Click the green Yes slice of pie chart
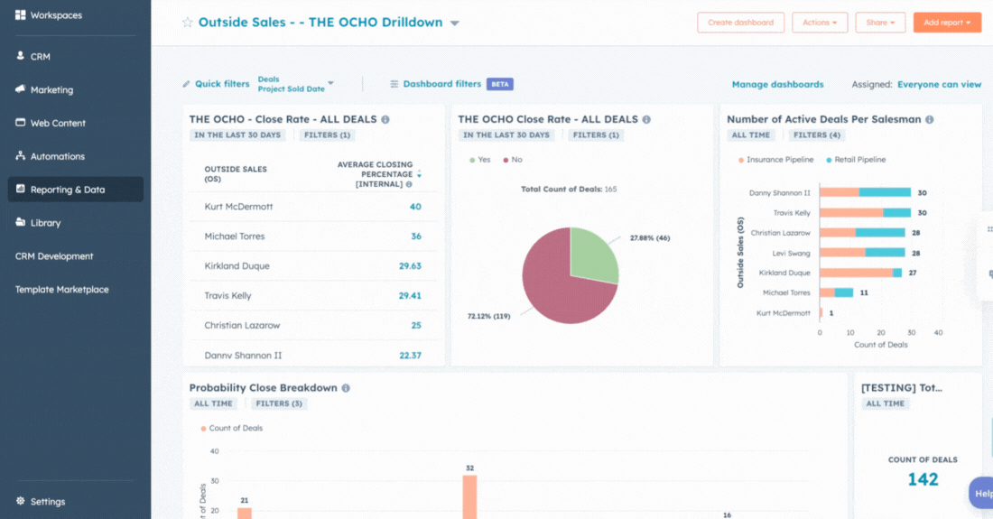 pos(592,256)
